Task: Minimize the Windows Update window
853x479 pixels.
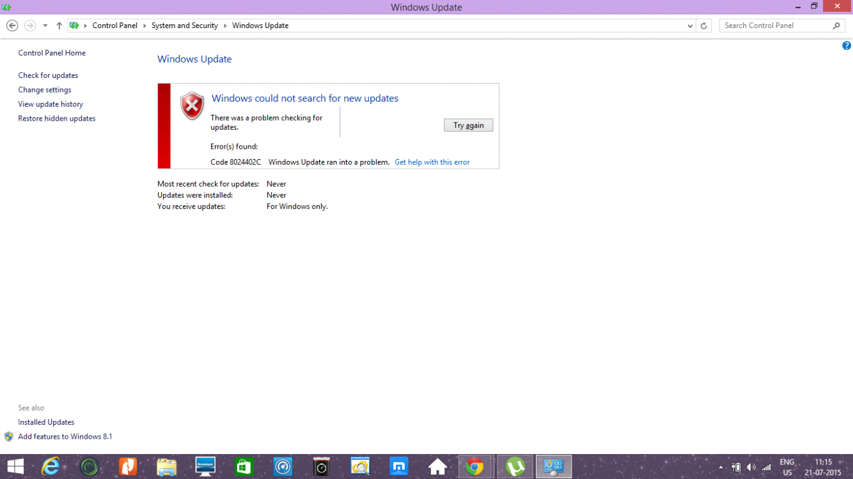Action: point(797,6)
